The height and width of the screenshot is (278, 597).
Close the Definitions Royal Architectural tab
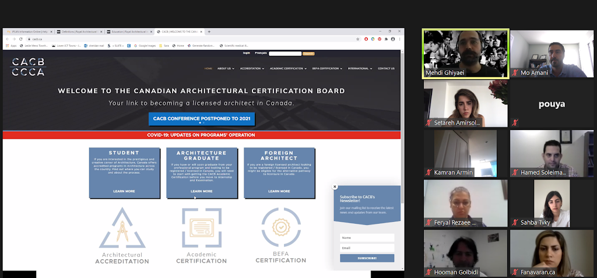101,31
